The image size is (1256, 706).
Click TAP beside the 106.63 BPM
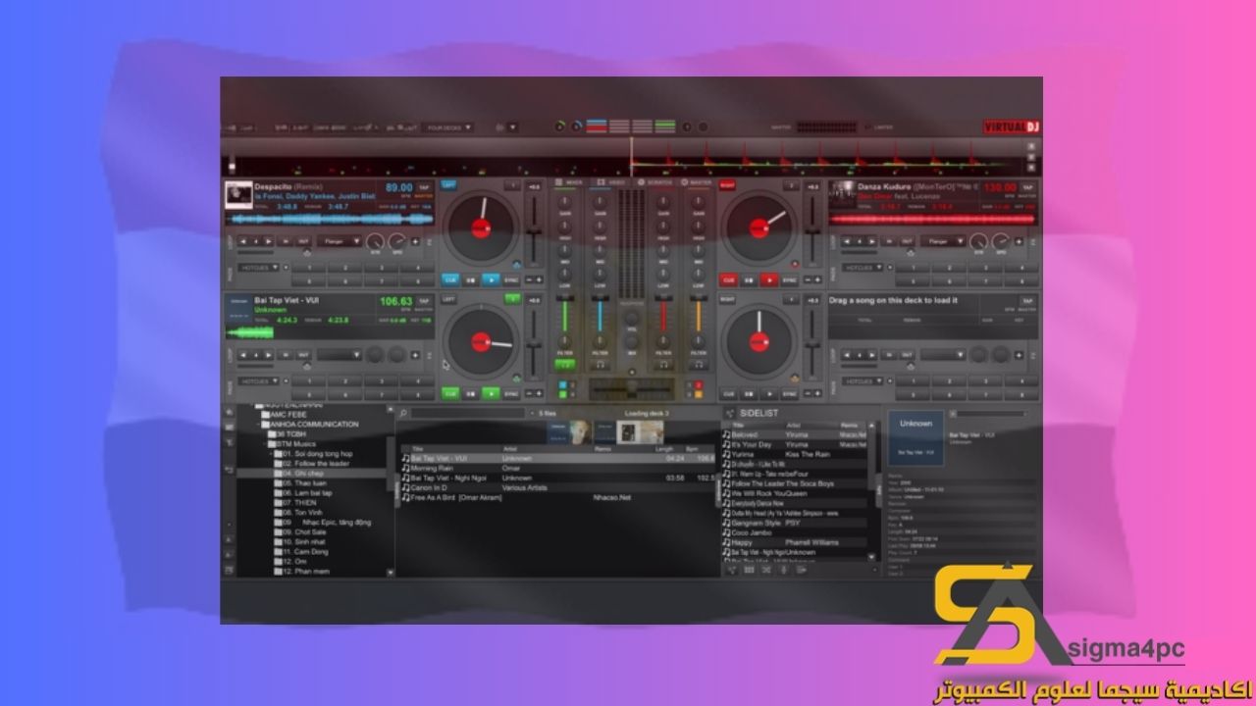point(424,301)
